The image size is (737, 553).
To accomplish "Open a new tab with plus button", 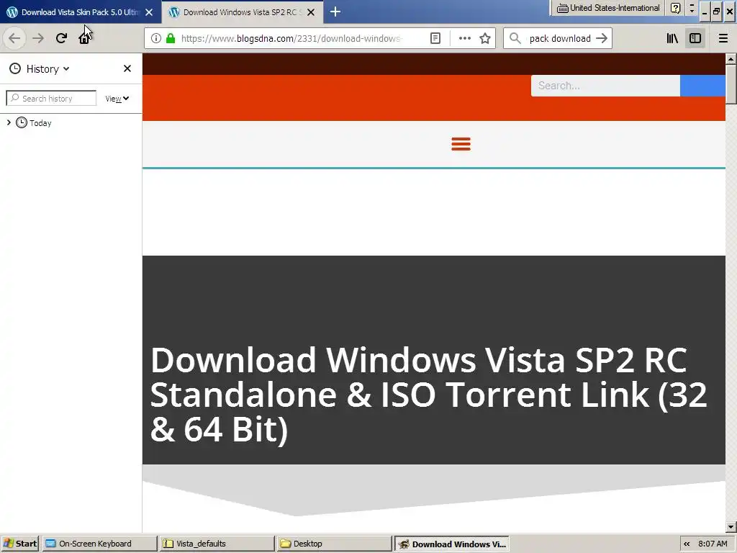I will (x=335, y=12).
